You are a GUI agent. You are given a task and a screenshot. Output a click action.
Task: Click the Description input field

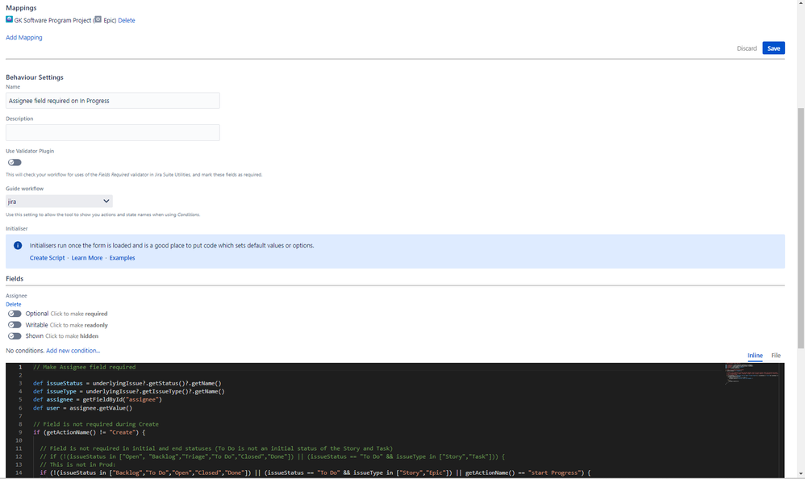point(112,131)
